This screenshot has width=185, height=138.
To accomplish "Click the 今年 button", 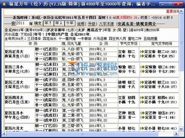I will (70, 23).
